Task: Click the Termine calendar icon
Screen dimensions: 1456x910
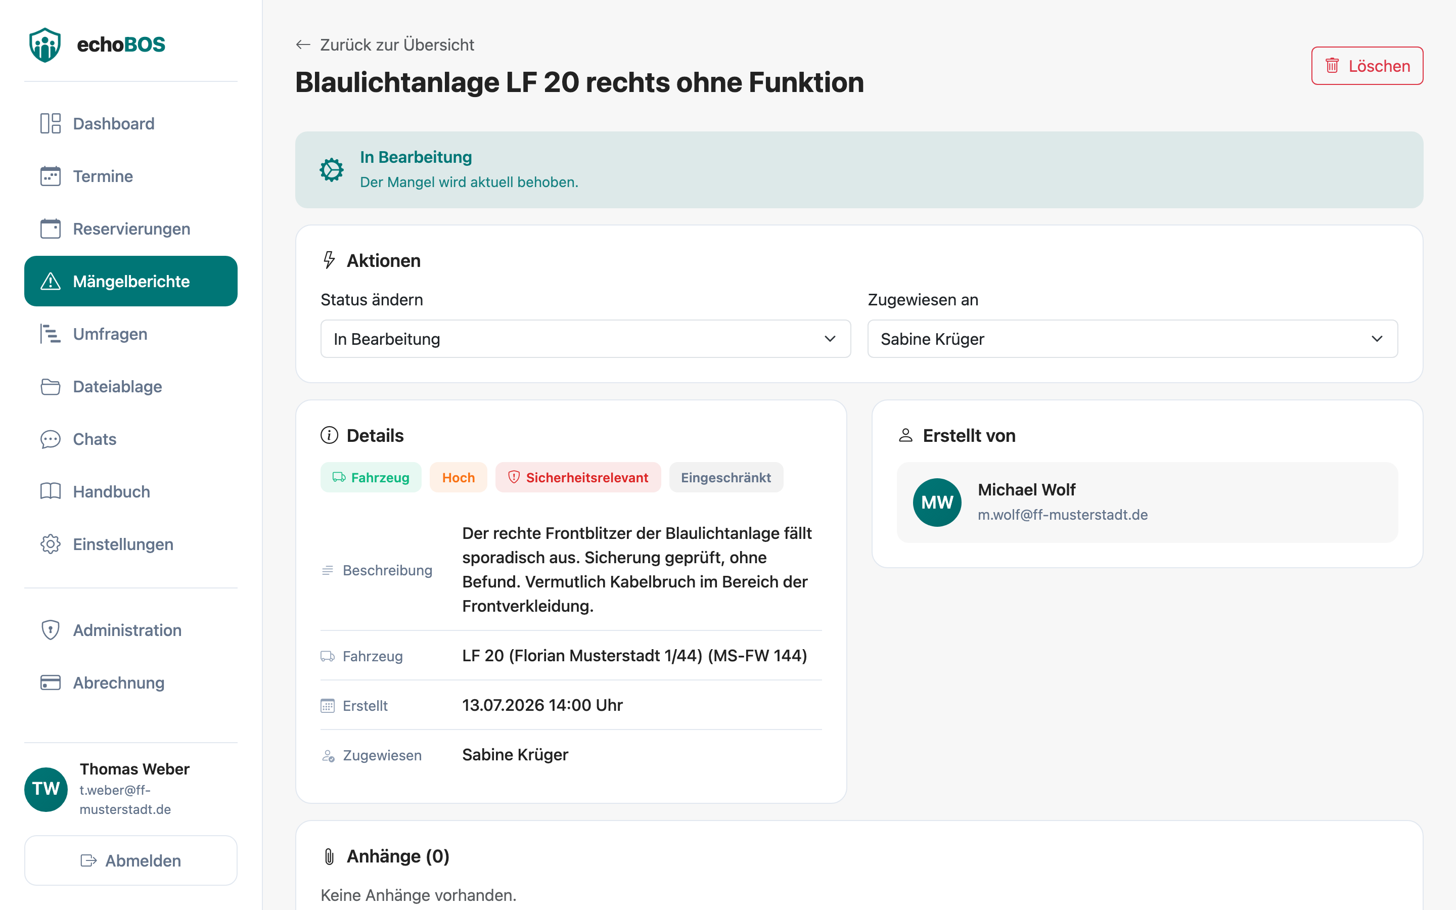Action: pos(51,176)
